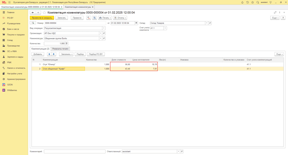Switch to Комплектация номенклатуры list tab

[x=78, y=7]
